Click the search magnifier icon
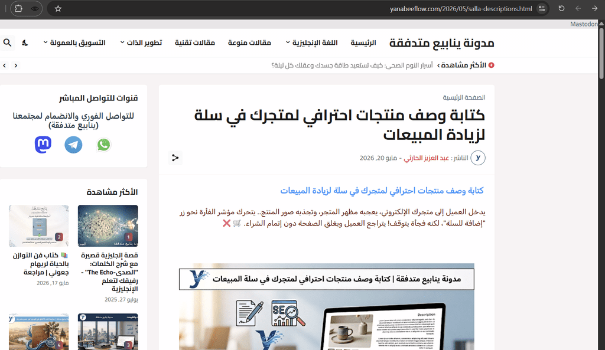Screen dimensions: 605x350 [x=7, y=42]
